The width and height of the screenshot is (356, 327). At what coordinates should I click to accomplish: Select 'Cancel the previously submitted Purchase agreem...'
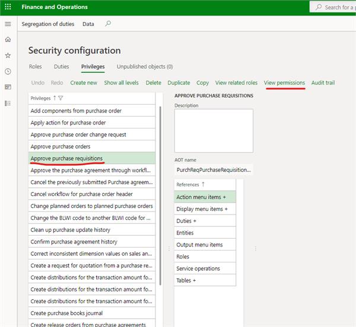(92, 182)
